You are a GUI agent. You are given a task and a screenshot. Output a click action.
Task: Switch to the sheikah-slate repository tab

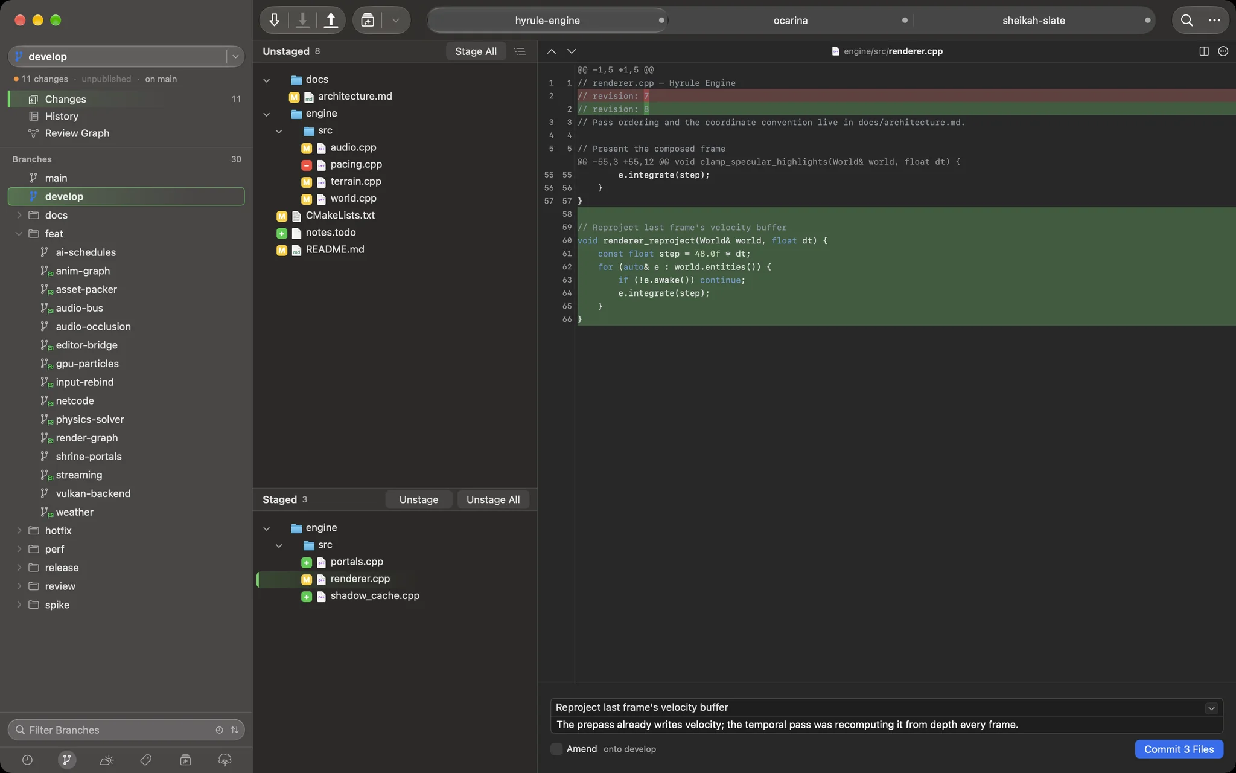[1034, 20]
